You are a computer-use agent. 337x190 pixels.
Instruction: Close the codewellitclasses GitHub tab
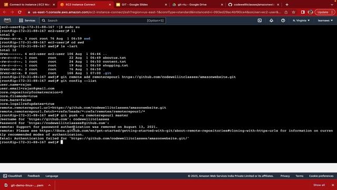278,5
